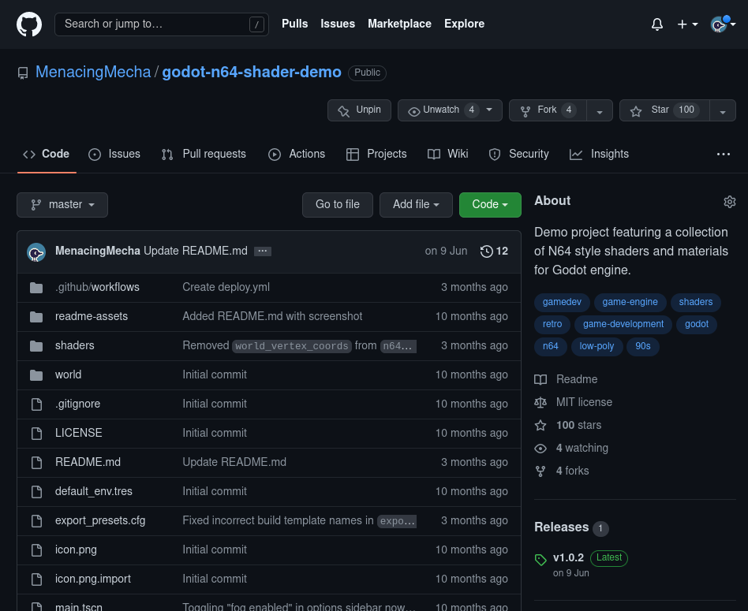Focus the Search or jump to field
The height and width of the screenshot is (611, 748).
161,24
